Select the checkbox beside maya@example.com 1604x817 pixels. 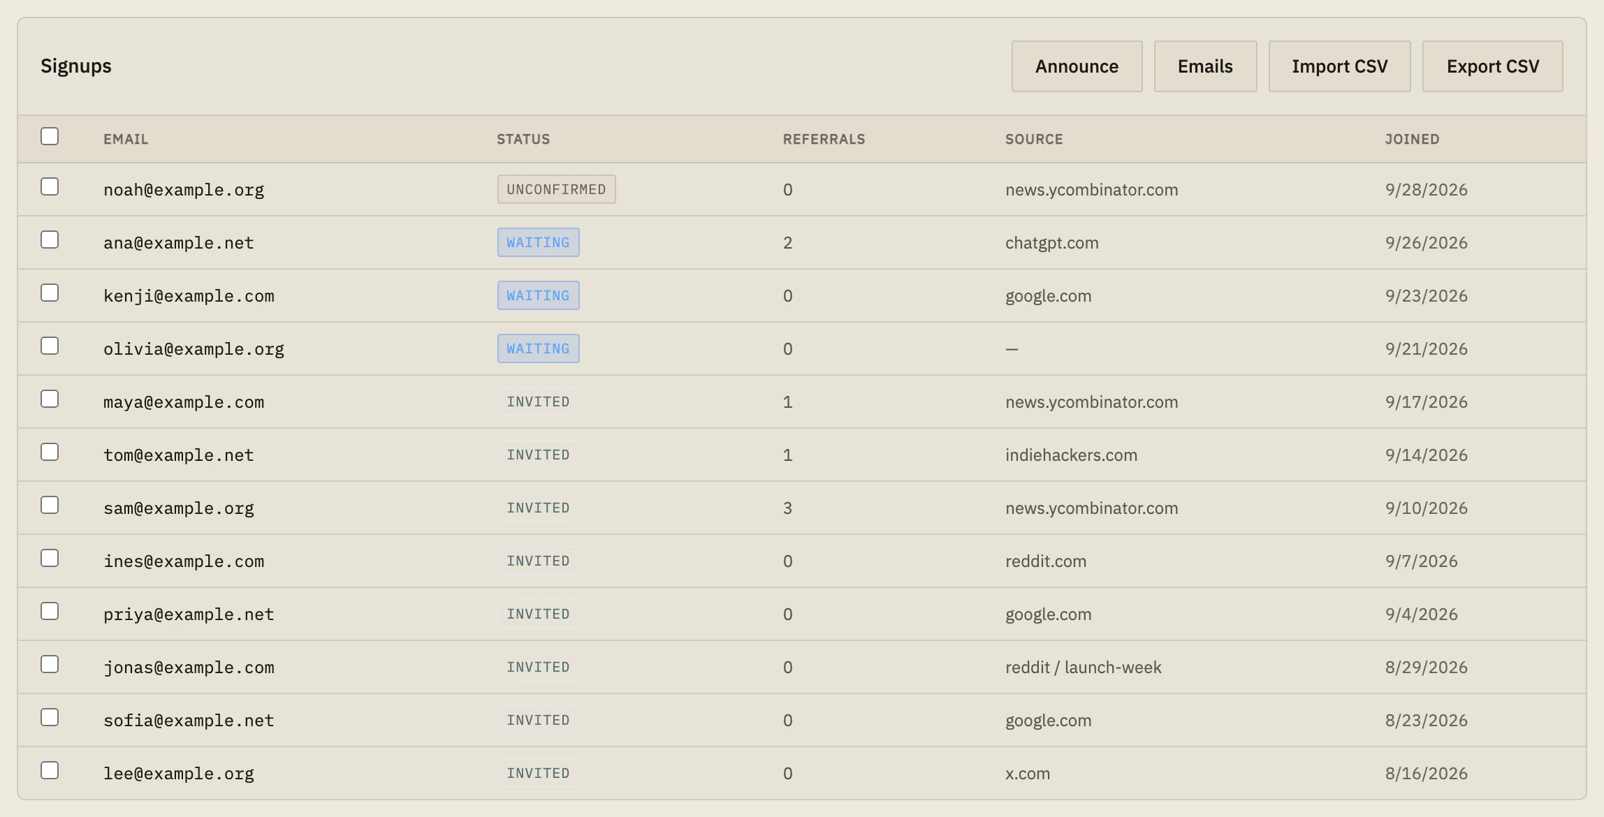tap(50, 399)
